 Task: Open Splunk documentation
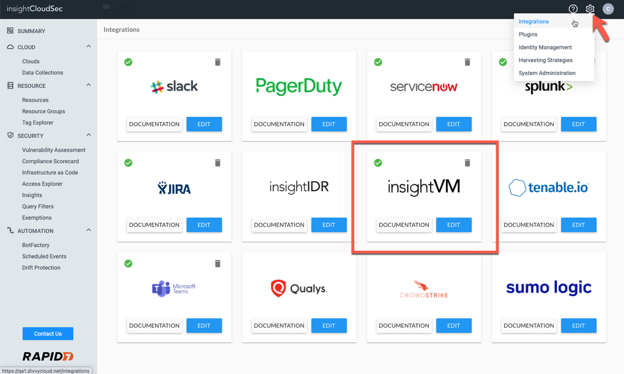pos(529,124)
